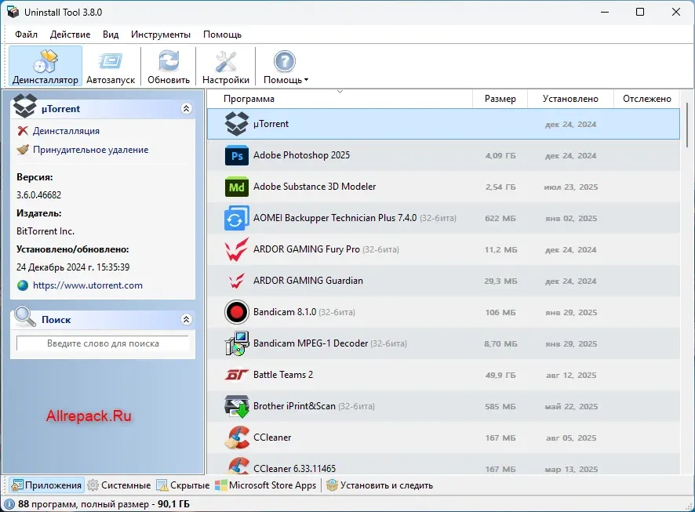Image resolution: width=695 pixels, height=512 pixels.
Task: Click the '4,09 ГБ' size cell
Action: point(500,156)
